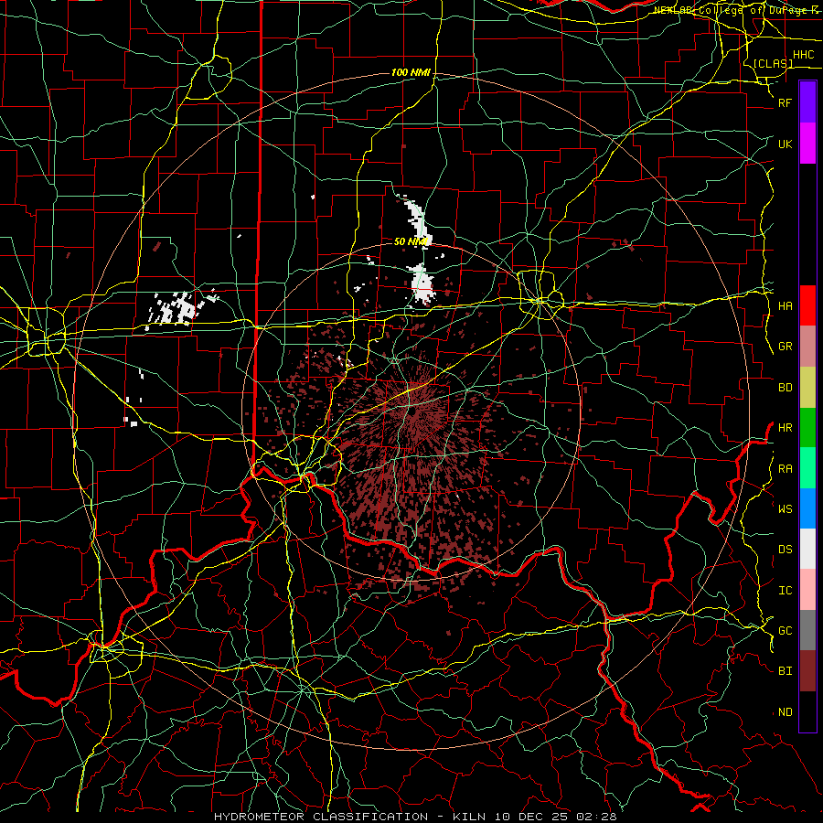Image resolution: width=823 pixels, height=823 pixels.
Task: Click the NEXLAB College of DuPage credit
Action: [x=735, y=10]
